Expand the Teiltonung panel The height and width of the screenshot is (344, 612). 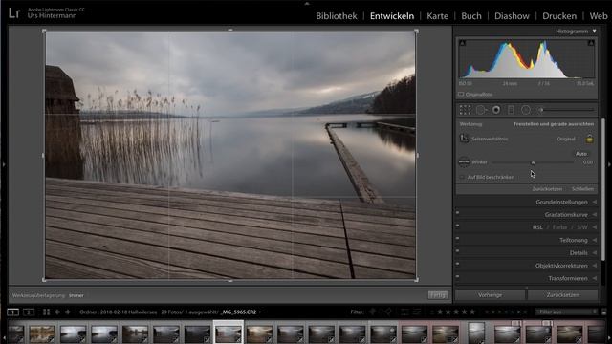coord(595,240)
